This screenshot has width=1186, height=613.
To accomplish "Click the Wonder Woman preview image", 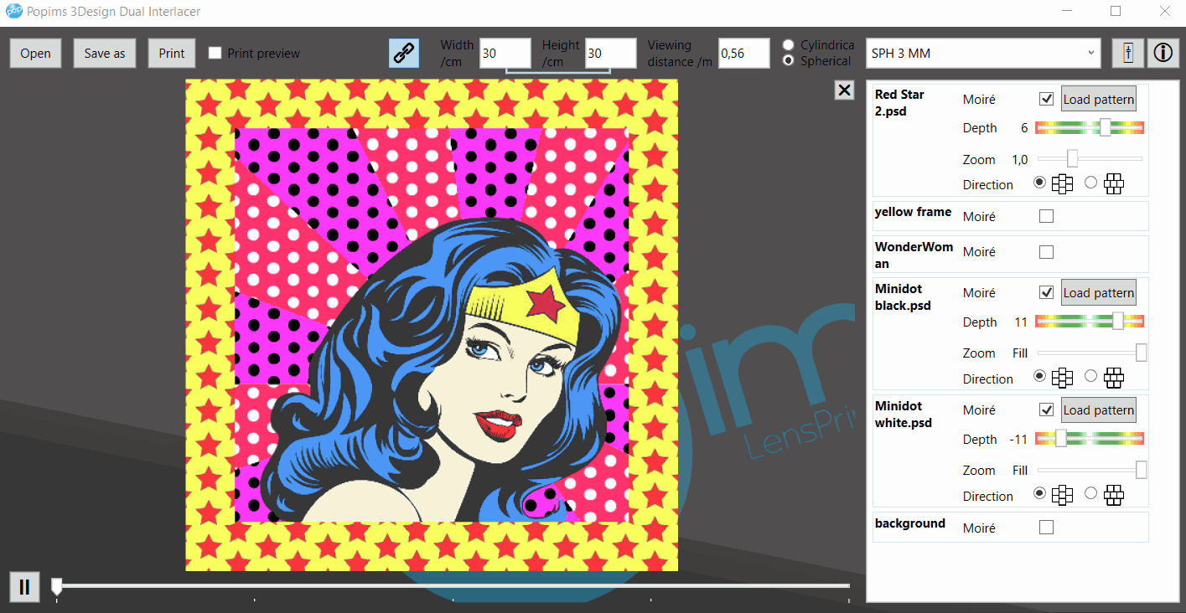I will pos(432,325).
